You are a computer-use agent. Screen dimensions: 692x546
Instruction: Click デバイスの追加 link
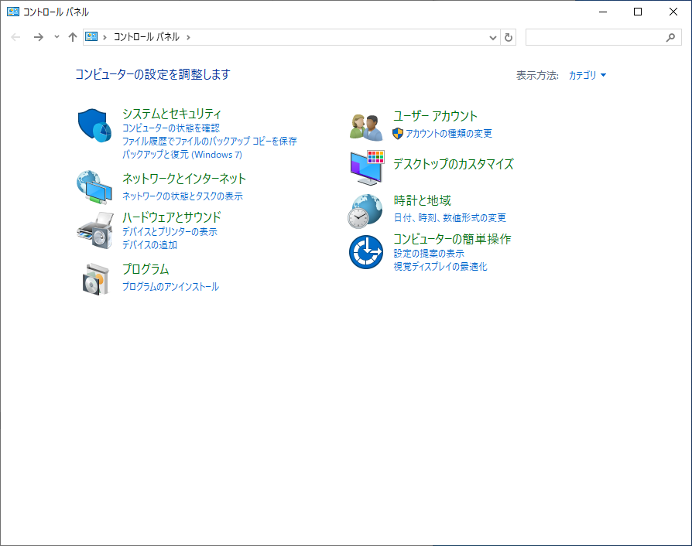click(149, 245)
